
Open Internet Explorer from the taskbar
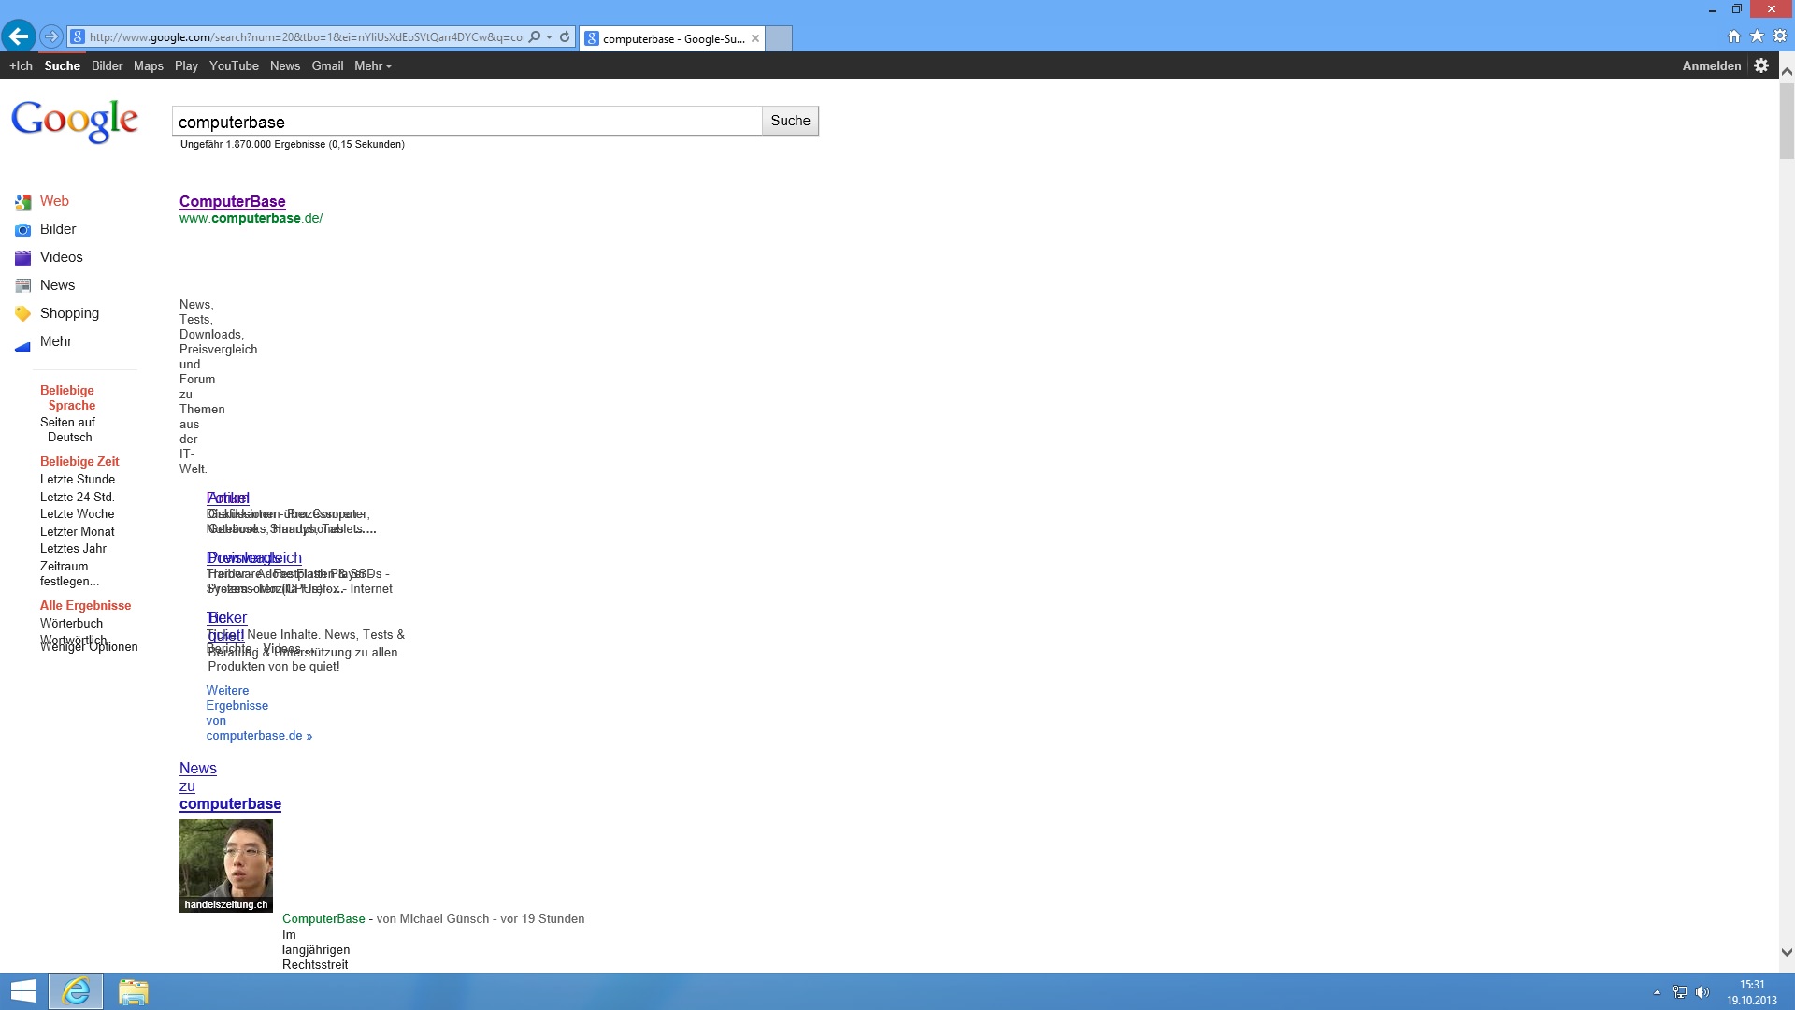76,991
